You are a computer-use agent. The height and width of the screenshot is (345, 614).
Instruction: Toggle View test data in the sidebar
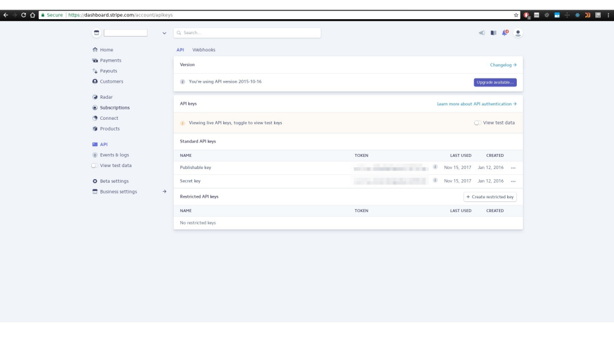pos(95,165)
